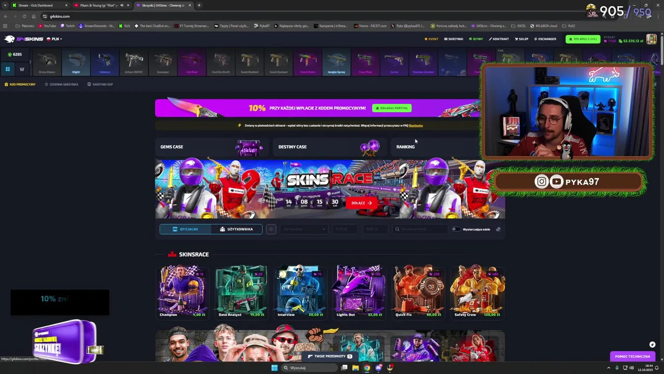
Task: Open the GEMS CASE tile
Action: (212, 147)
